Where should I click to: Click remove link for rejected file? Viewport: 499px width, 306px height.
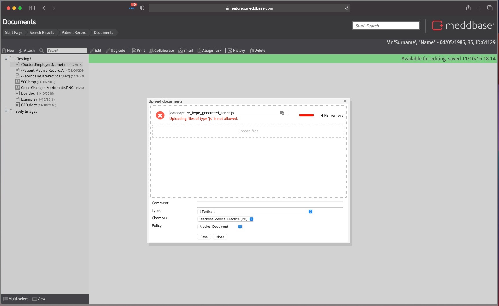(x=337, y=116)
